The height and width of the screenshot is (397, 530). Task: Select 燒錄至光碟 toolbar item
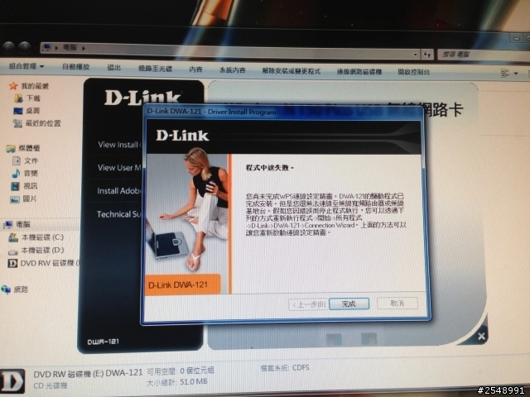pyautogui.click(x=155, y=69)
